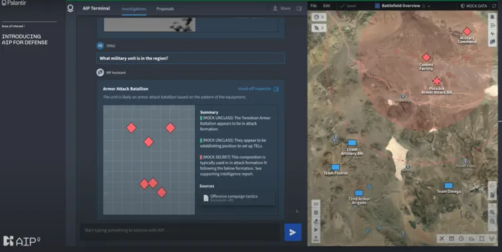The height and width of the screenshot is (252, 502).
Task: Click the MOCK DATA classification badge
Action: [x=473, y=6]
